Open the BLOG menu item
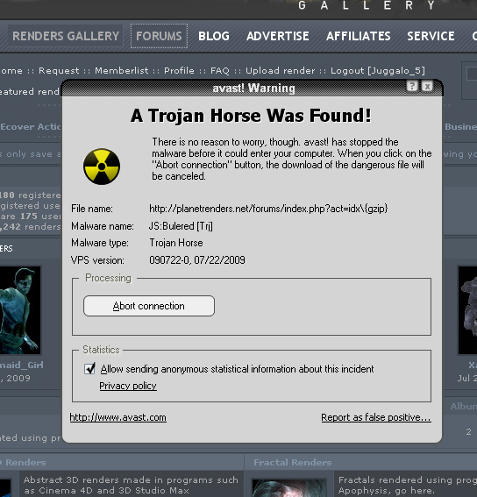 click(x=214, y=36)
